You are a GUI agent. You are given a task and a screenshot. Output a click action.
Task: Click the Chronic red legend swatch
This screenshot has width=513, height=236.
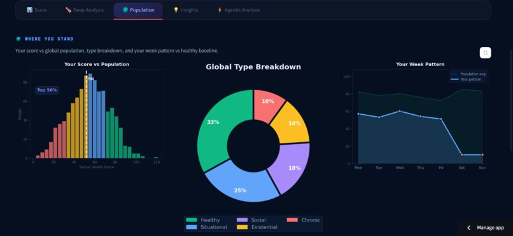click(x=292, y=220)
